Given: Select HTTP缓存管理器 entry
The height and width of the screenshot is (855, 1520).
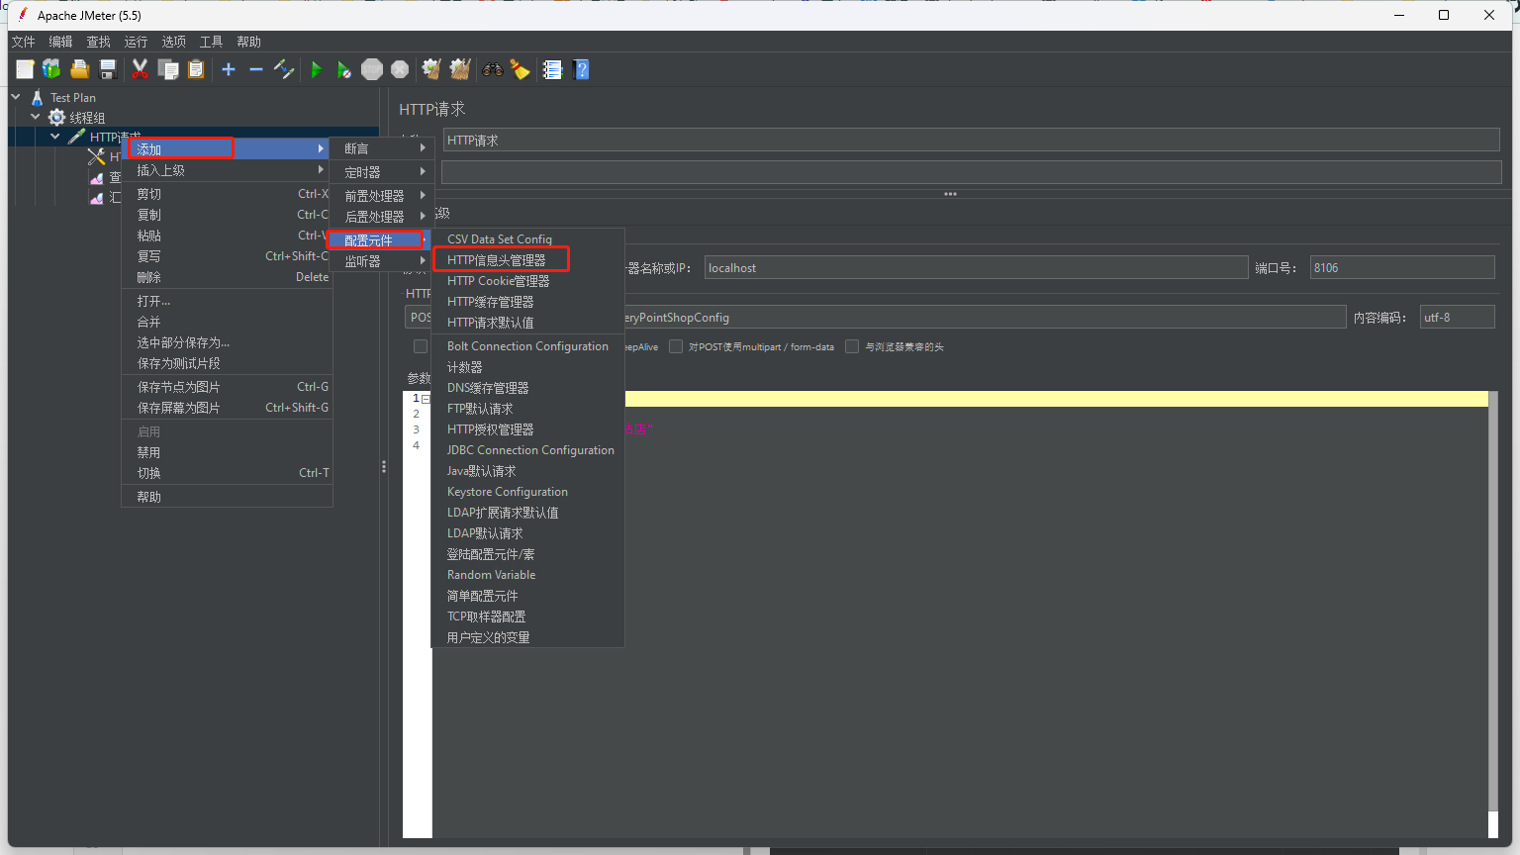Looking at the screenshot, I should [527, 302].
